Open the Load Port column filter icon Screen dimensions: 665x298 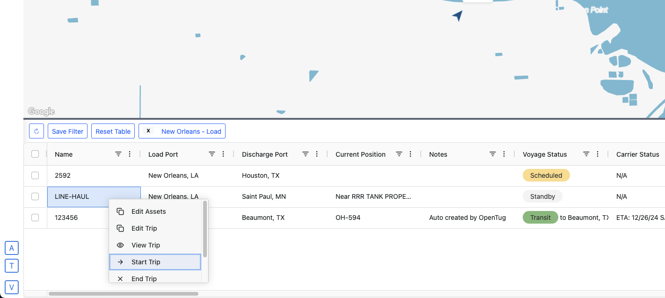[212, 154]
